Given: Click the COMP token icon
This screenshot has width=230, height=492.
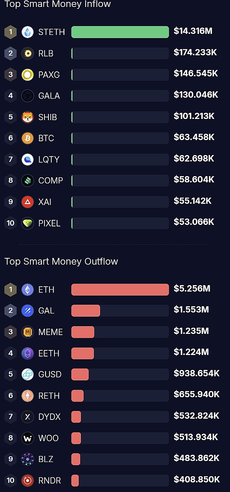Looking at the screenshot, I should (28, 180).
